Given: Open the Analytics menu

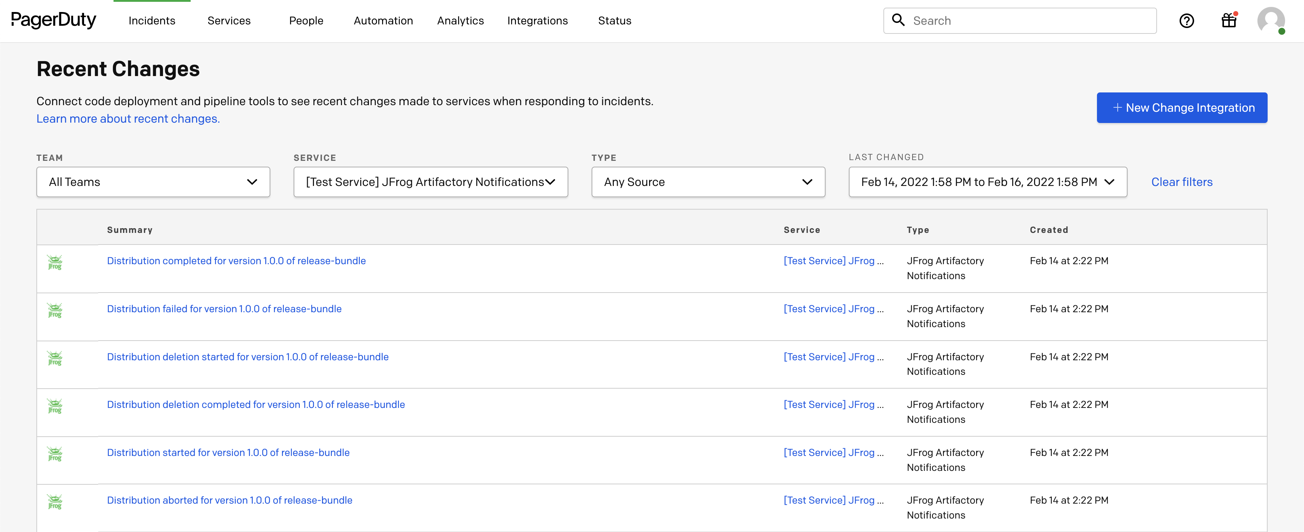Looking at the screenshot, I should [x=460, y=21].
